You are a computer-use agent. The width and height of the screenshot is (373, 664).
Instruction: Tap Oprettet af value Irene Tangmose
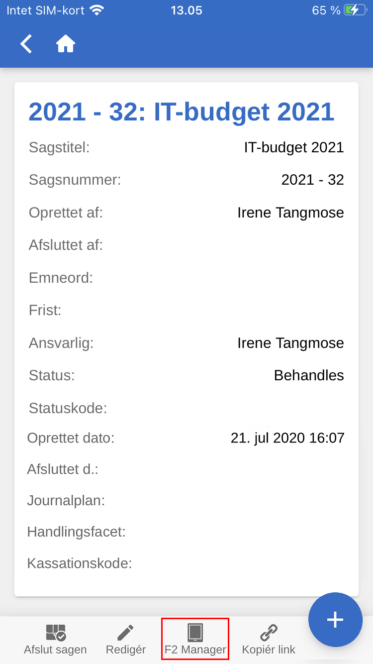pyautogui.click(x=290, y=213)
